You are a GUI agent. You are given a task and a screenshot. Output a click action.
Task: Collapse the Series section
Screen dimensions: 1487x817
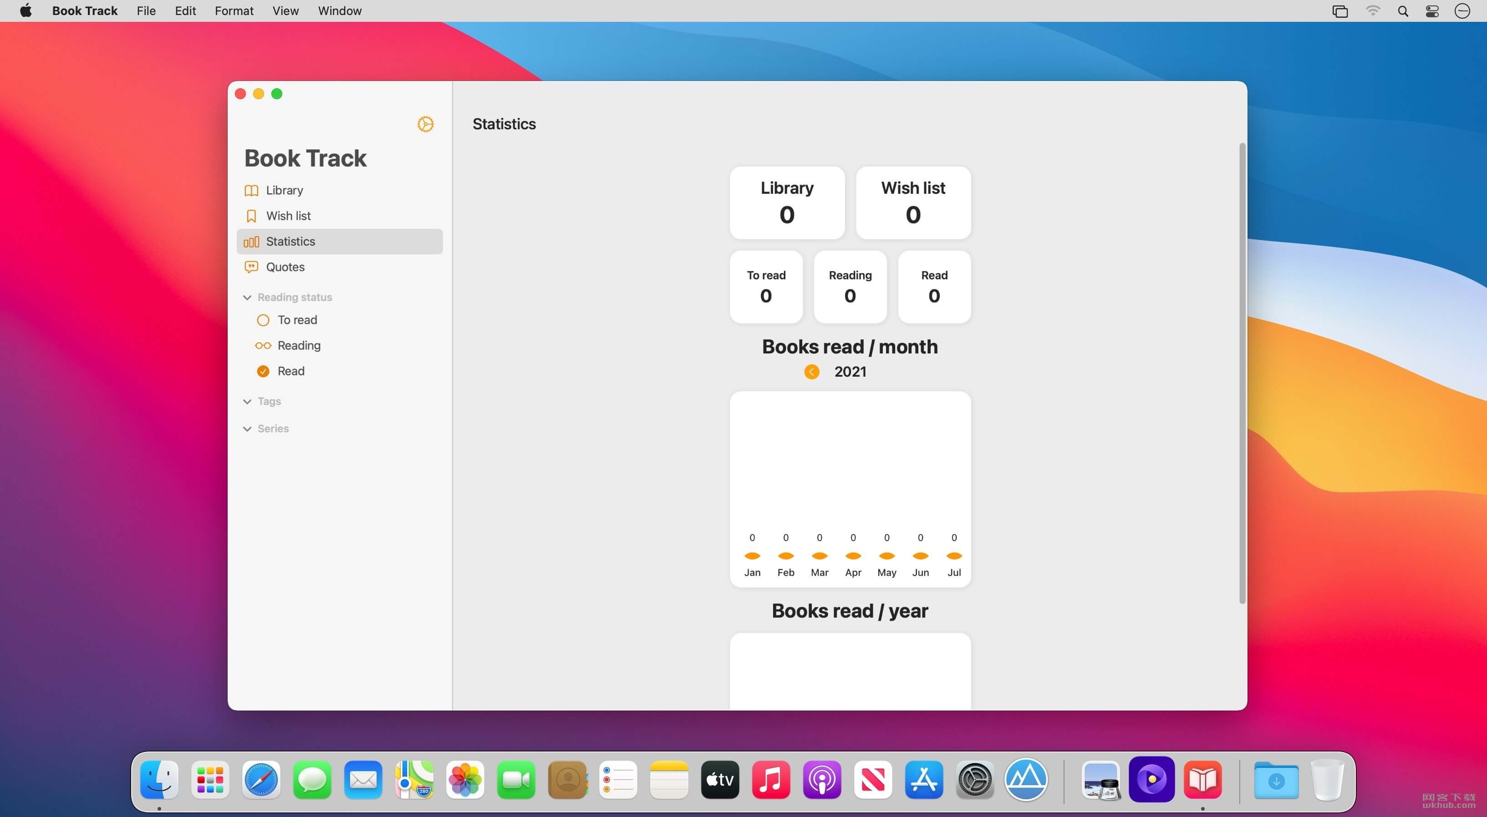pyautogui.click(x=247, y=429)
